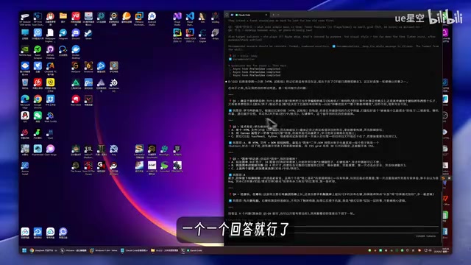The width and height of the screenshot is (471, 265).
Task: Open the Android Studio desktop shortcut
Action: [152, 18]
